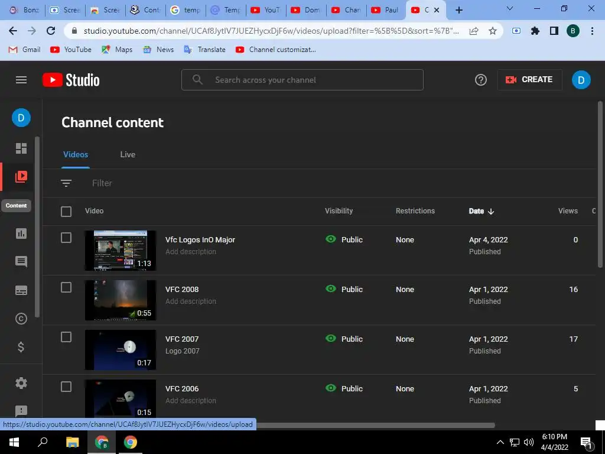Open the Channel customization bookmark
Image resolution: width=605 pixels, height=454 pixels.
[275, 50]
